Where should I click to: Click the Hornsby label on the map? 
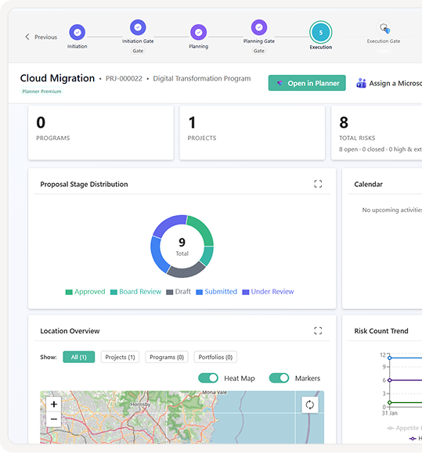pyautogui.click(x=140, y=404)
